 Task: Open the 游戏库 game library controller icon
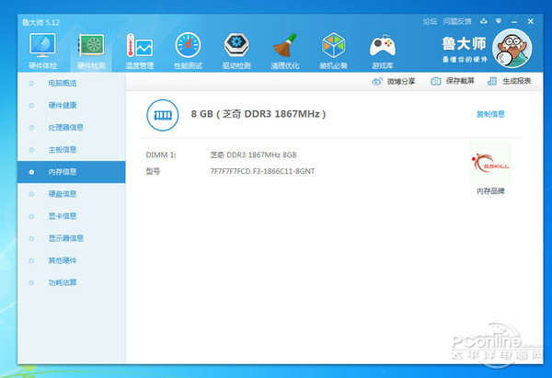click(382, 46)
